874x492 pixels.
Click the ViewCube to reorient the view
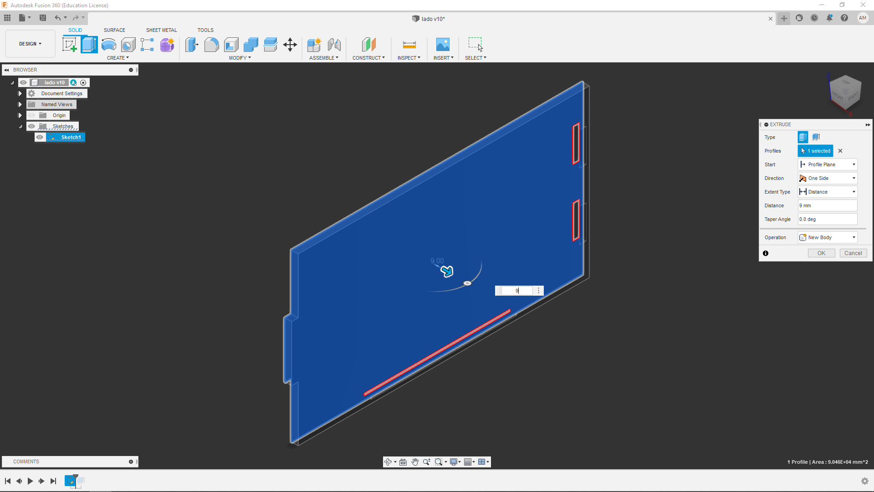click(x=845, y=92)
